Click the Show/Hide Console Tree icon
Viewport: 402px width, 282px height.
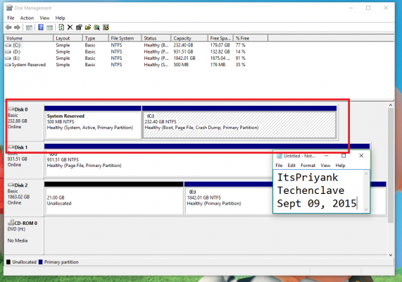point(29,27)
